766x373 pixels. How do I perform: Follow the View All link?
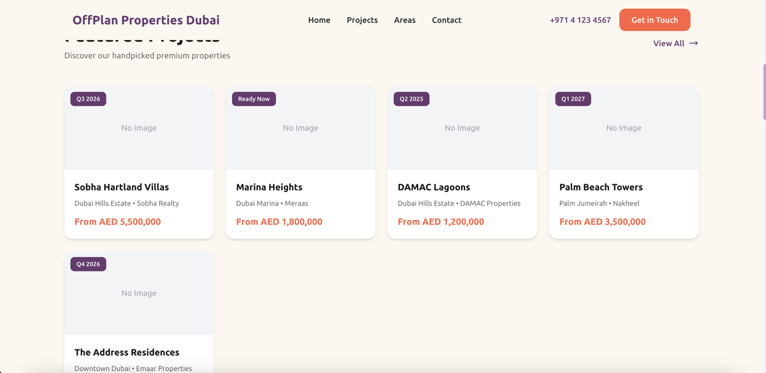pos(668,43)
